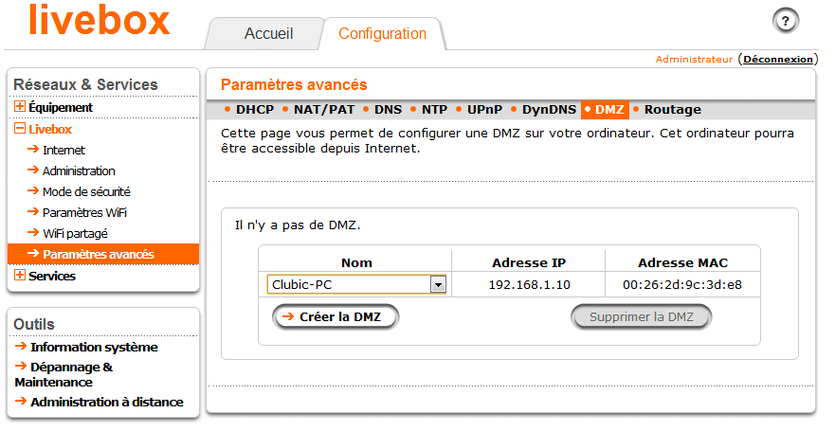This screenshot has height=431, width=835.
Task: Select Mode de sécurité menu item
Action: [86, 192]
